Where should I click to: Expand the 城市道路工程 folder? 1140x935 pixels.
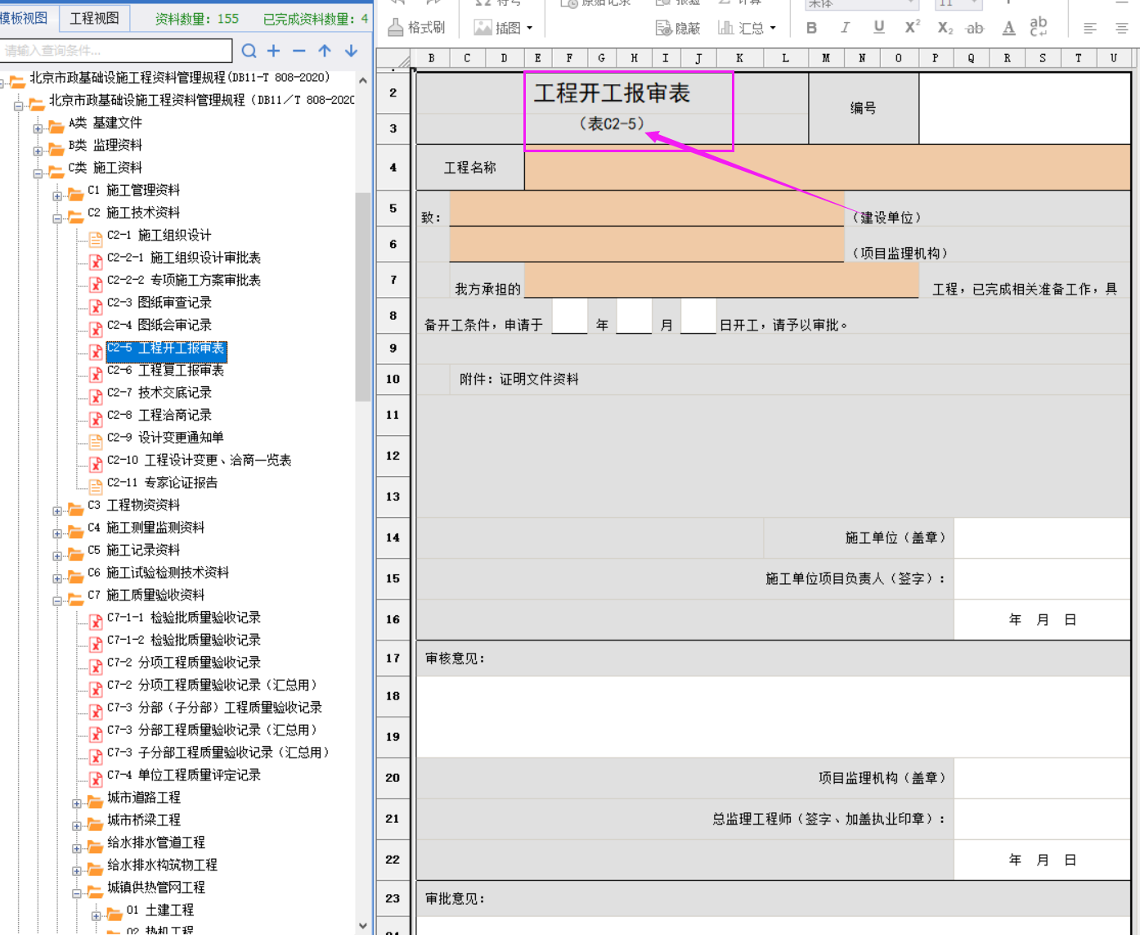coord(77,803)
